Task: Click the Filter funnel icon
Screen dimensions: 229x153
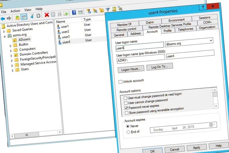Action: click(108, 10)
